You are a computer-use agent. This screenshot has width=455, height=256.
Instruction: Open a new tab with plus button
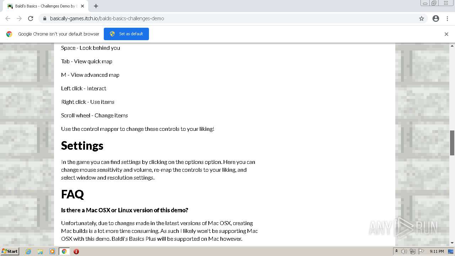pyautogui.click(x=96, y=6)
